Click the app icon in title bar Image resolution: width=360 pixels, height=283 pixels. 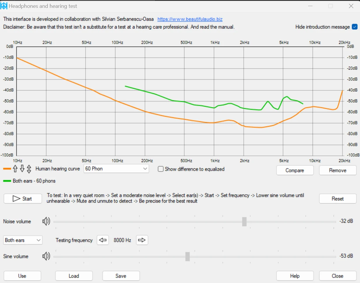pos(4,6)
